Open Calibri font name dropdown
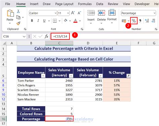159x126 pixels. (x=55, y=13)
